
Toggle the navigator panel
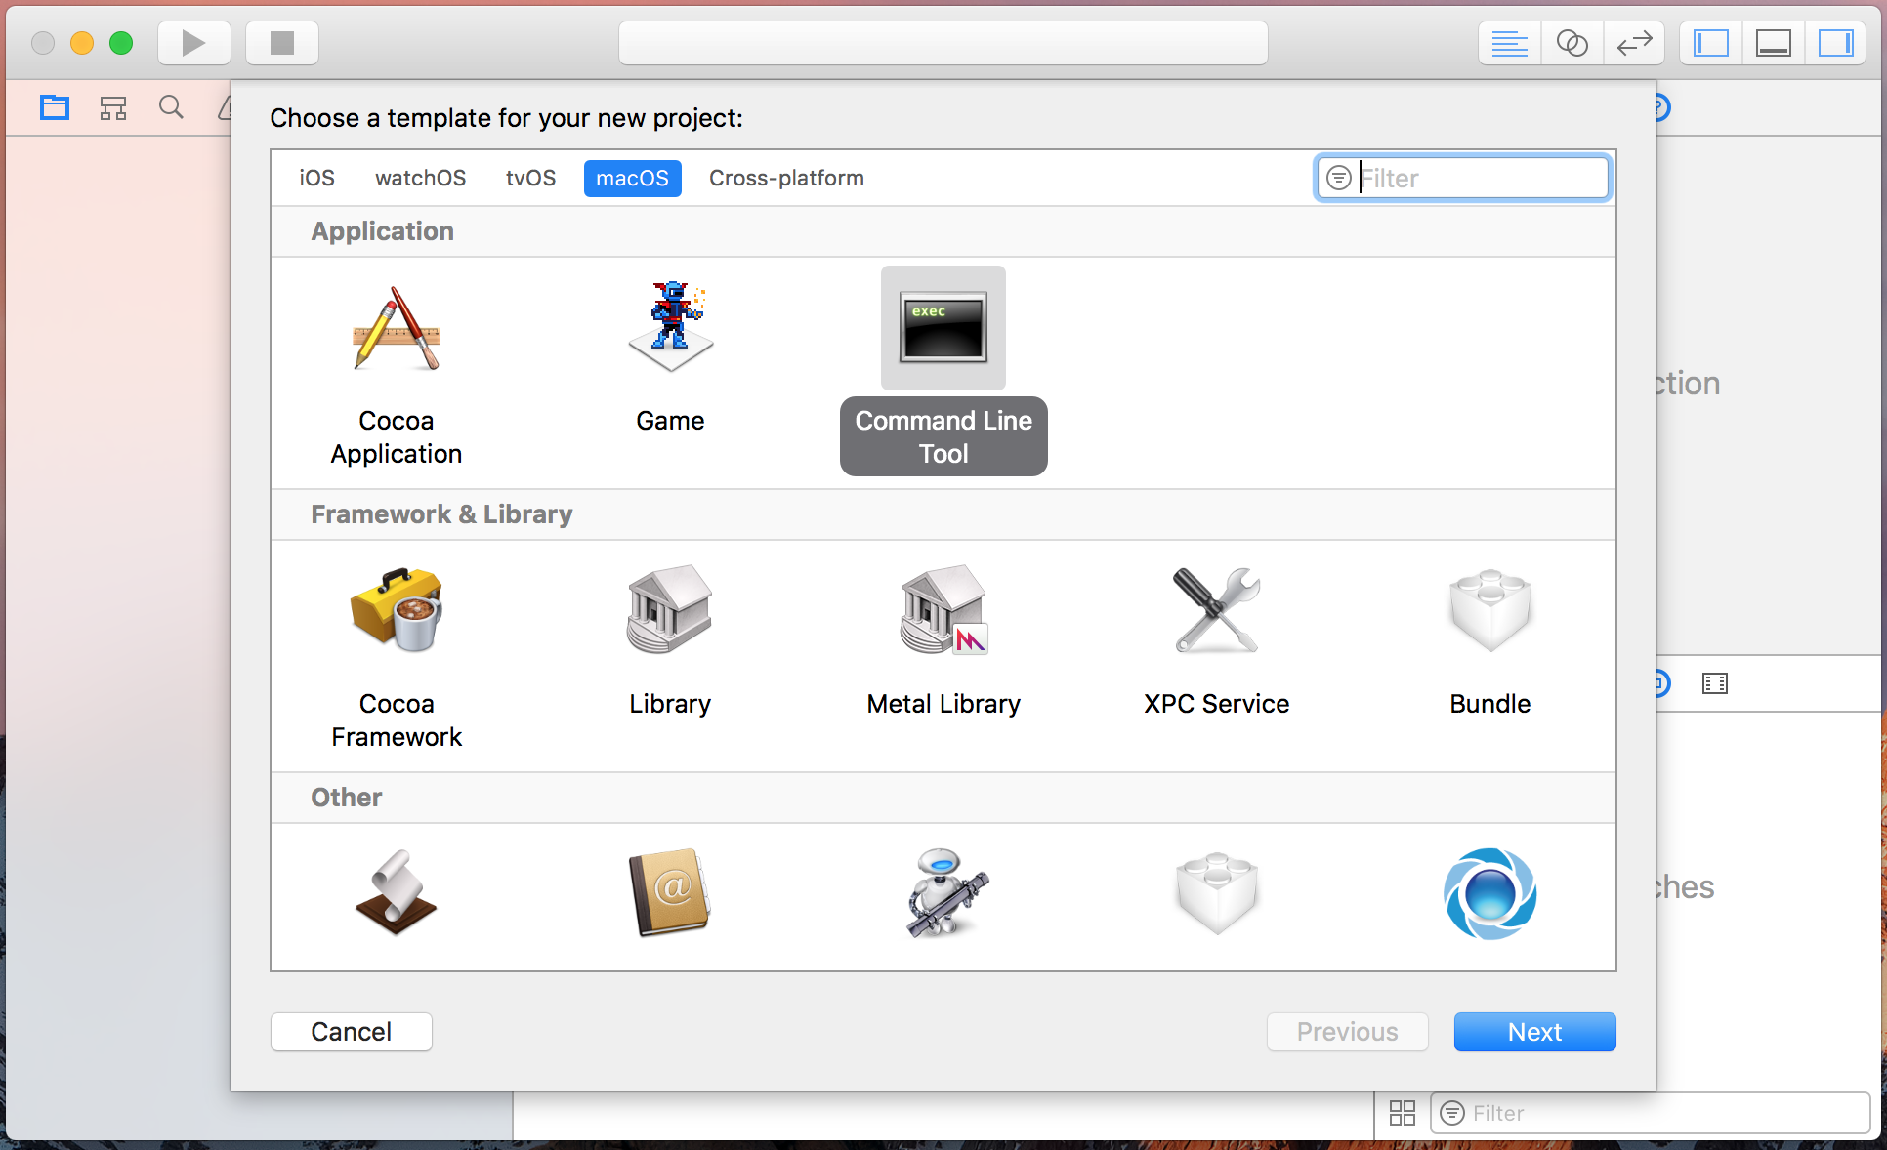(1711, 43)
